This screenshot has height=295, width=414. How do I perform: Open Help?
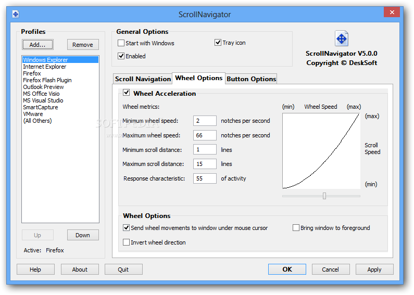[x=35, y=270]
